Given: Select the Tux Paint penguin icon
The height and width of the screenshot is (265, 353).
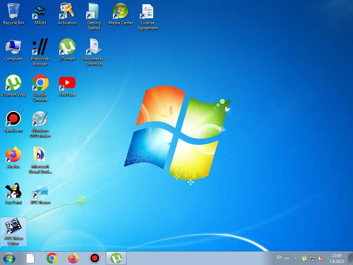Looking at the screenshot, I should click(x=13, y=194).
